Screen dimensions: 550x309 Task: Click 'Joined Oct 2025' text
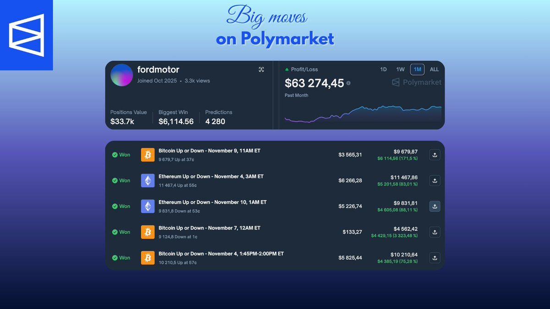pos(157,81)
